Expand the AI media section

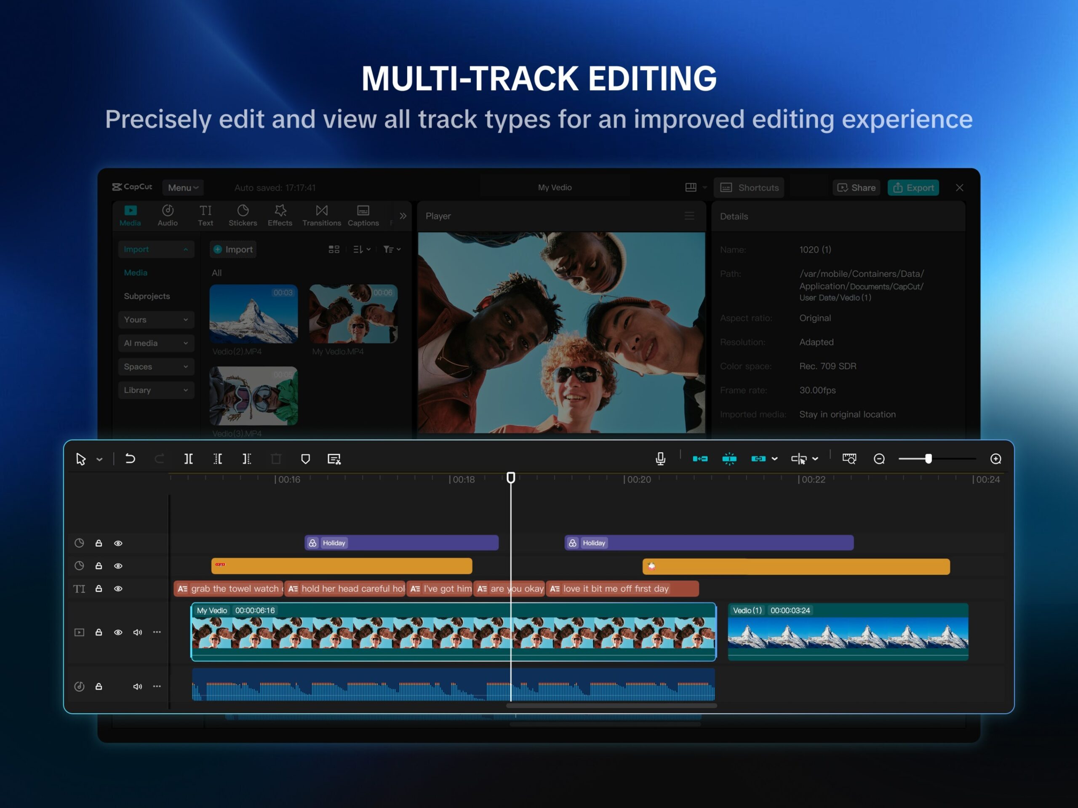point(155,343)
